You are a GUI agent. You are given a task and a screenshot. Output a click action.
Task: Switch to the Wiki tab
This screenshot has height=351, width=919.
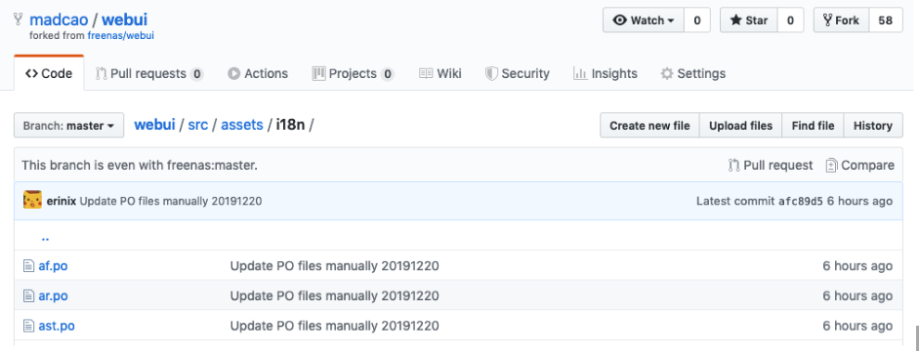click(x=440, y=74)
